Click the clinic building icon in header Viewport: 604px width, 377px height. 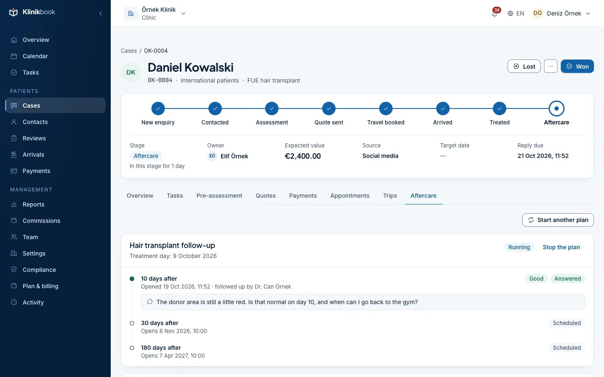coord(131,13)
